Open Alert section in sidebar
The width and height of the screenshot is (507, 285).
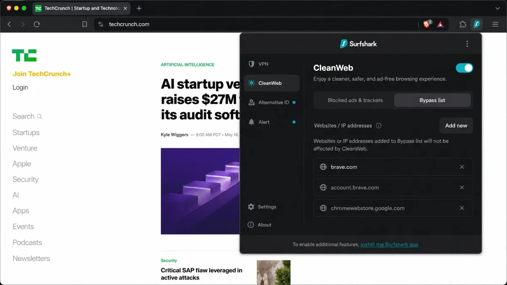[272, 122]
